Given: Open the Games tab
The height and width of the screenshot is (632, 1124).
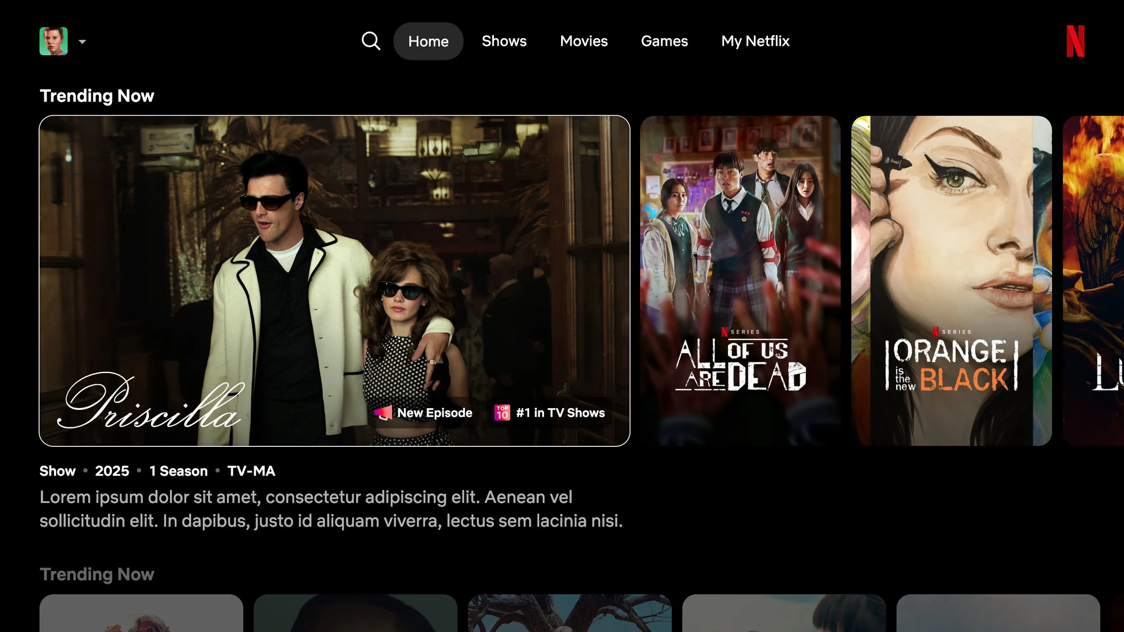Looking at the screenshot, I should tap(664, 41).
